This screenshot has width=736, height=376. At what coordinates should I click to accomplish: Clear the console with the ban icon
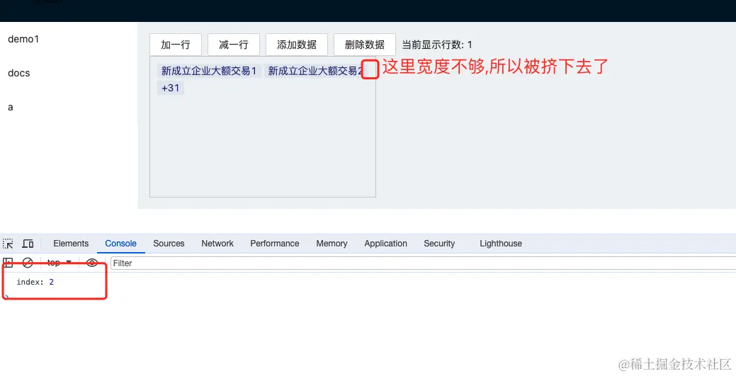tap(28, 263)
